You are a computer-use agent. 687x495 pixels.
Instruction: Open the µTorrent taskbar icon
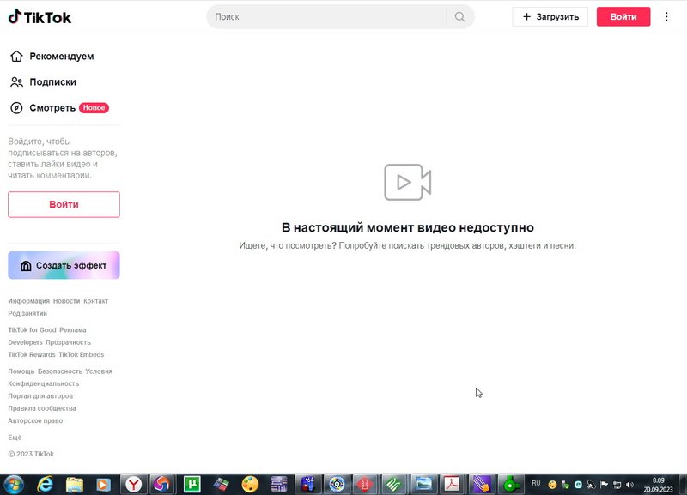(192, 485)
